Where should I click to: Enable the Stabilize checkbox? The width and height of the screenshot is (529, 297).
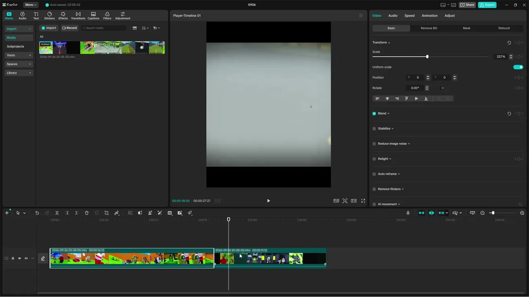374,129
